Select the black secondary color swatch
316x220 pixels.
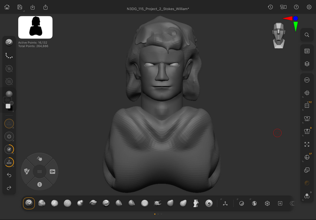click(10, 108)
